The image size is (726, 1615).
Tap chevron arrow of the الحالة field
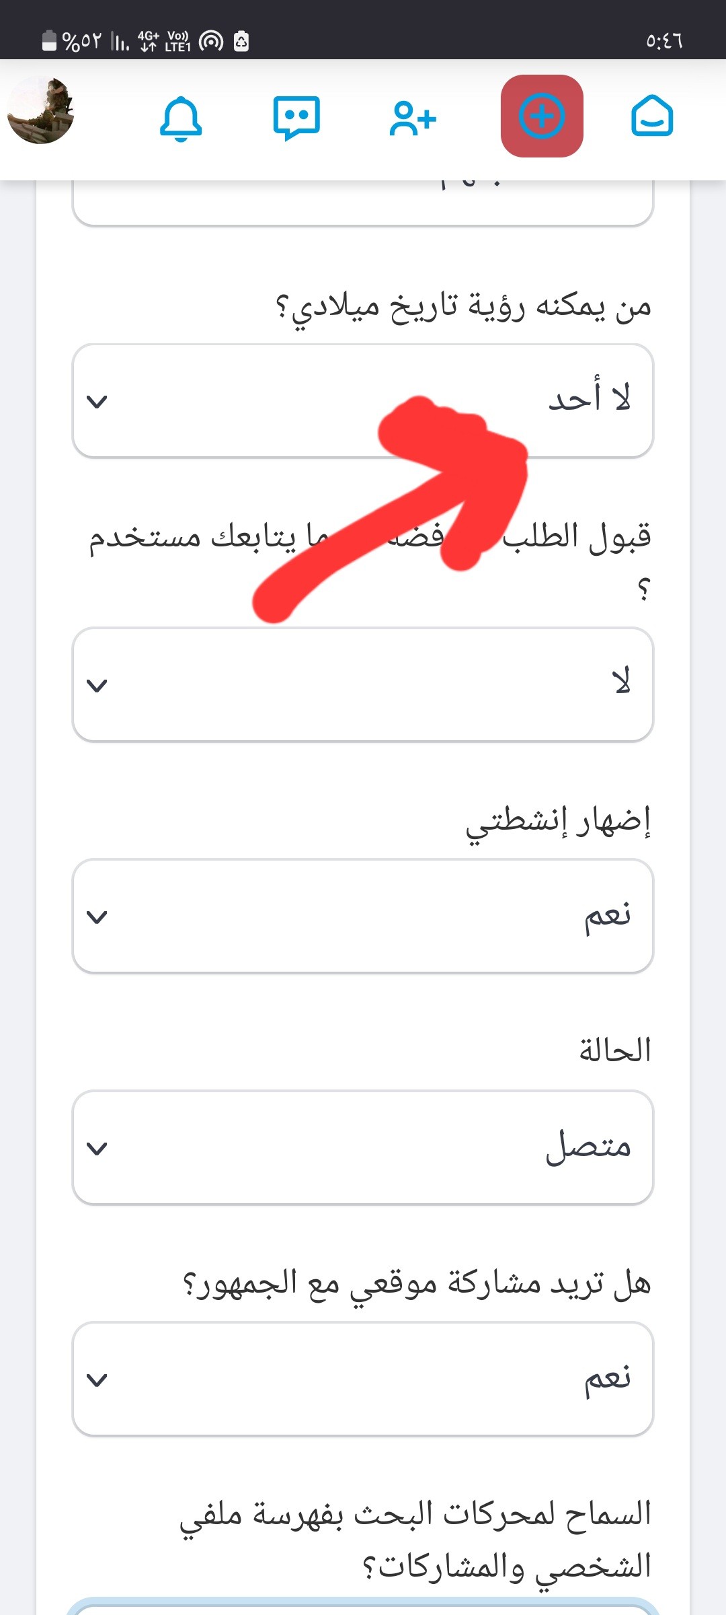coord(97,1149)
